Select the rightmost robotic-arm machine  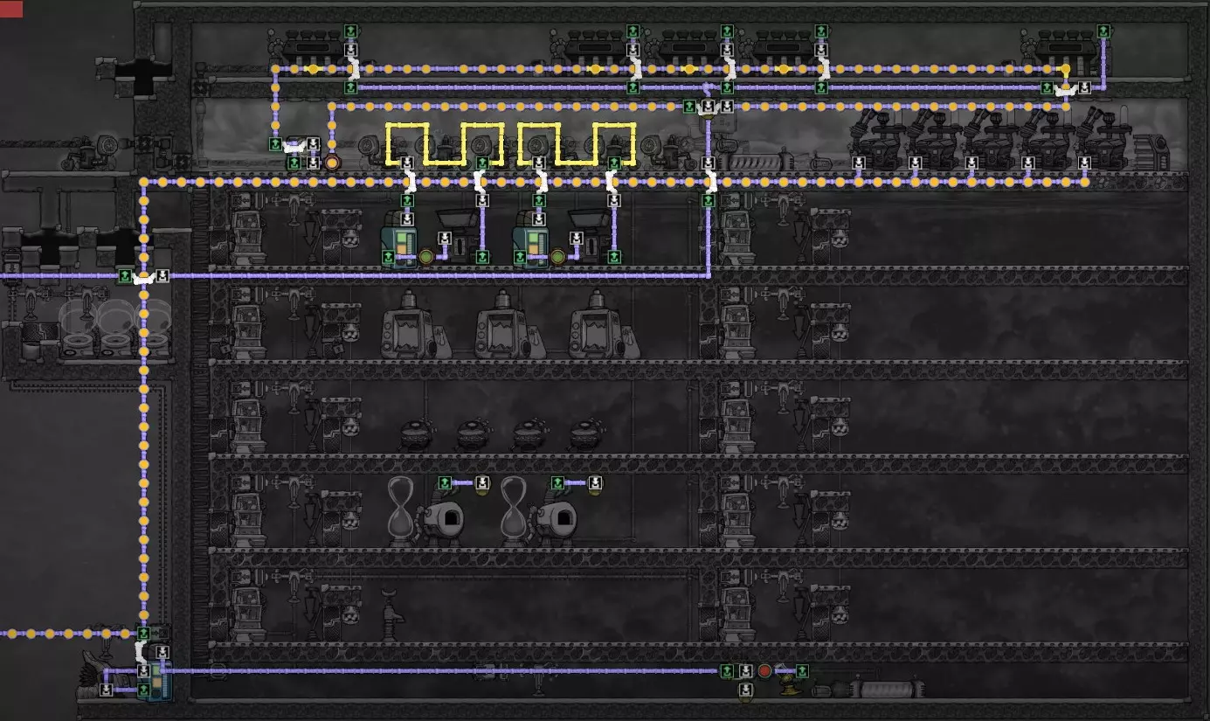[1103, 140]
